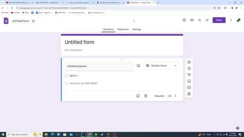Add a video from the sidebar
Screen dimensions: 244x137
[x=189, y=88]
